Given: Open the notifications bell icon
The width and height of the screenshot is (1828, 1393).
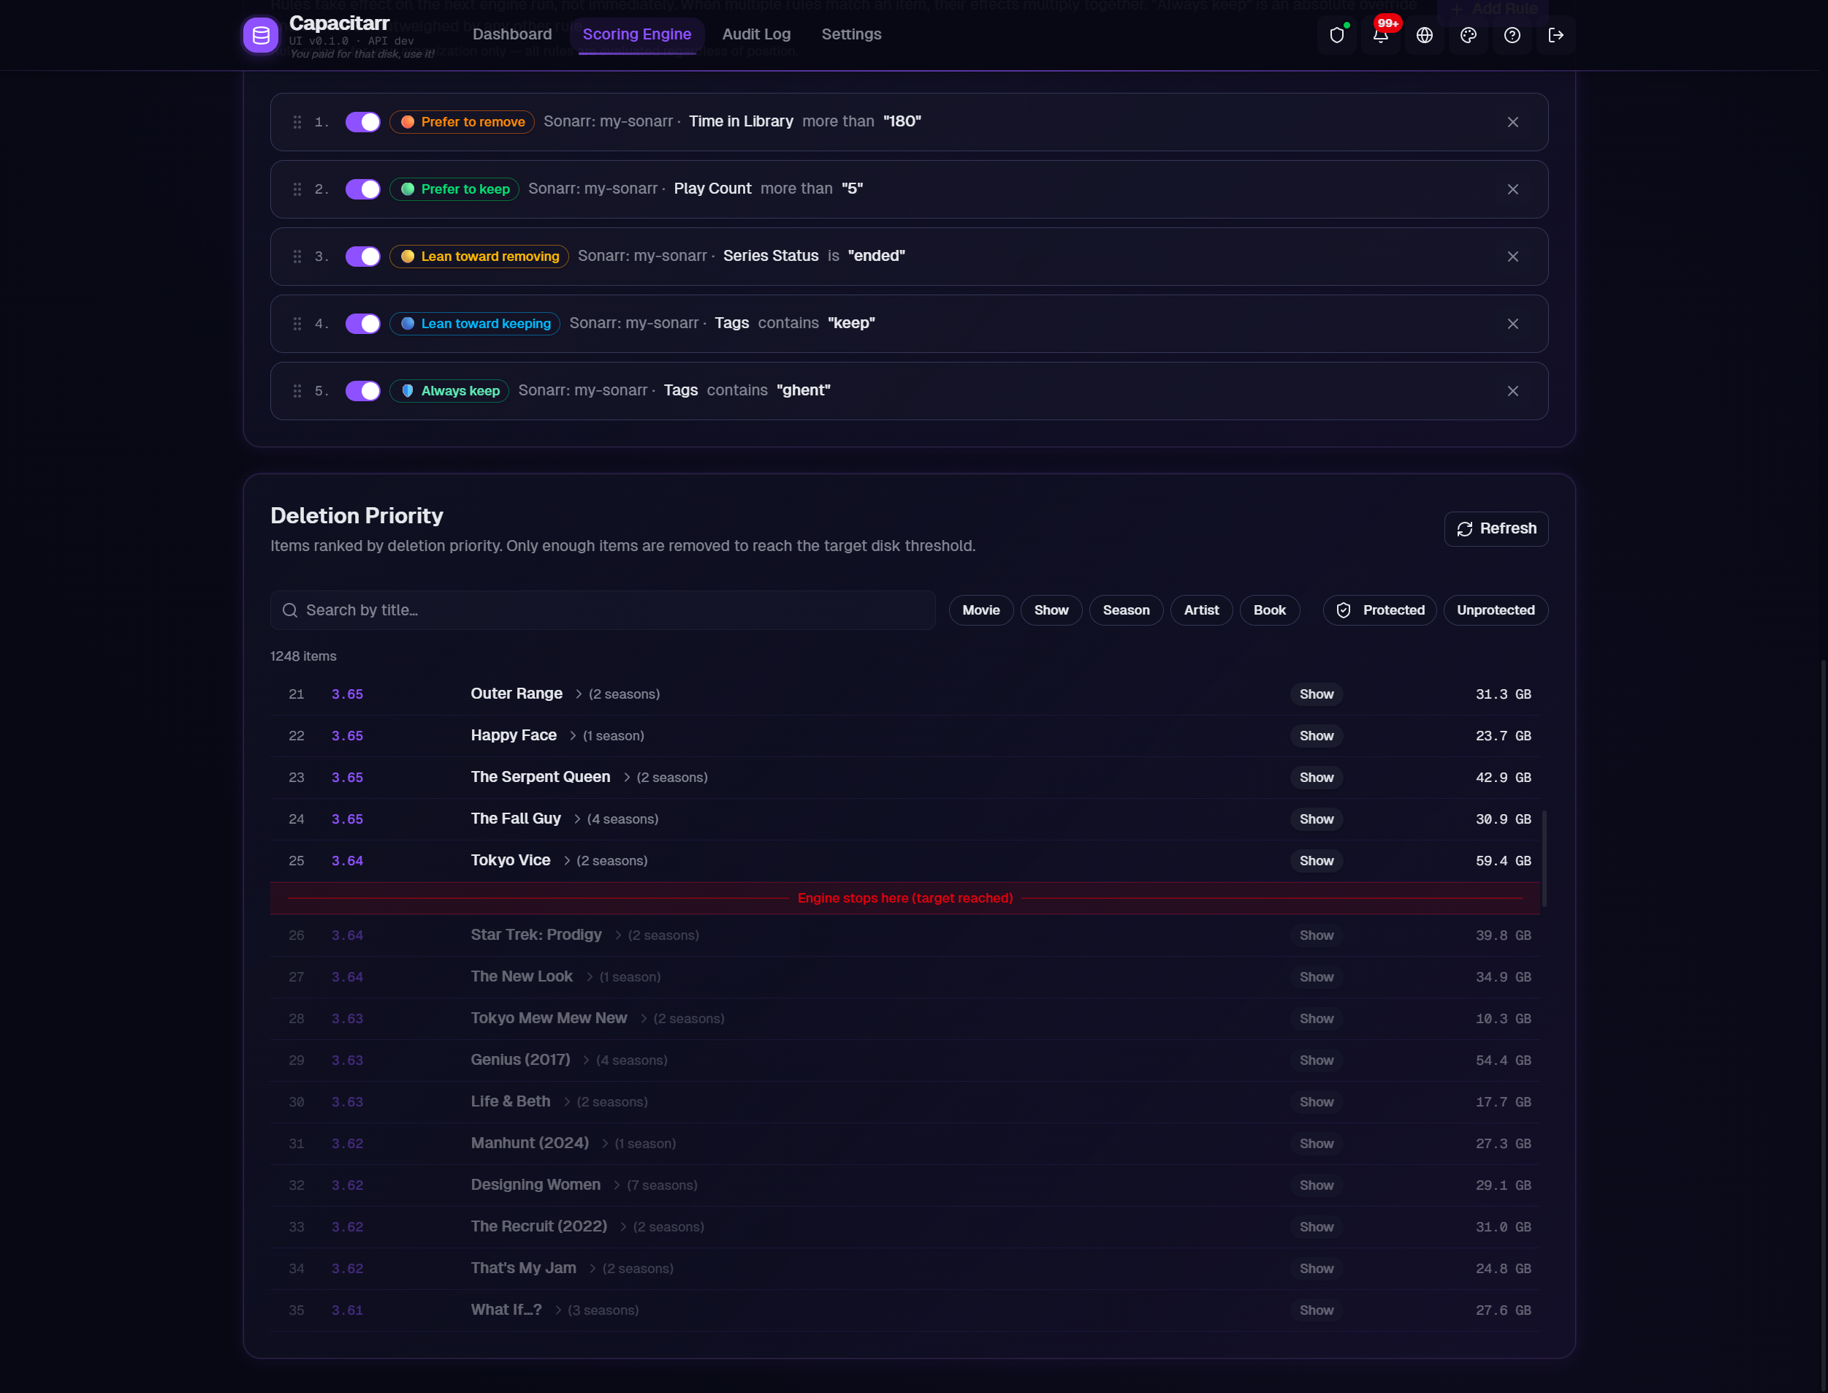Looking at the screenshot, I should pos(1380,36).
